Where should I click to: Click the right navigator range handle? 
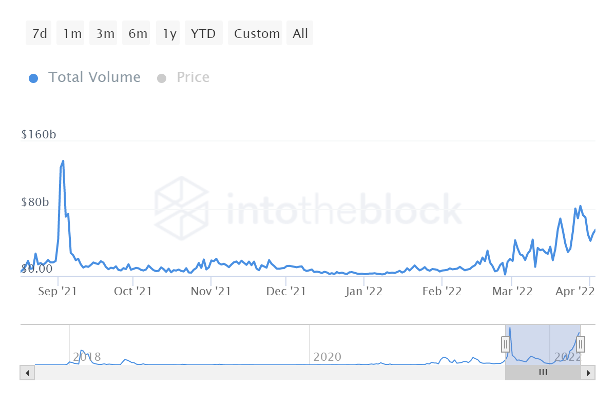pyautogui.click(x=581, y=344)
